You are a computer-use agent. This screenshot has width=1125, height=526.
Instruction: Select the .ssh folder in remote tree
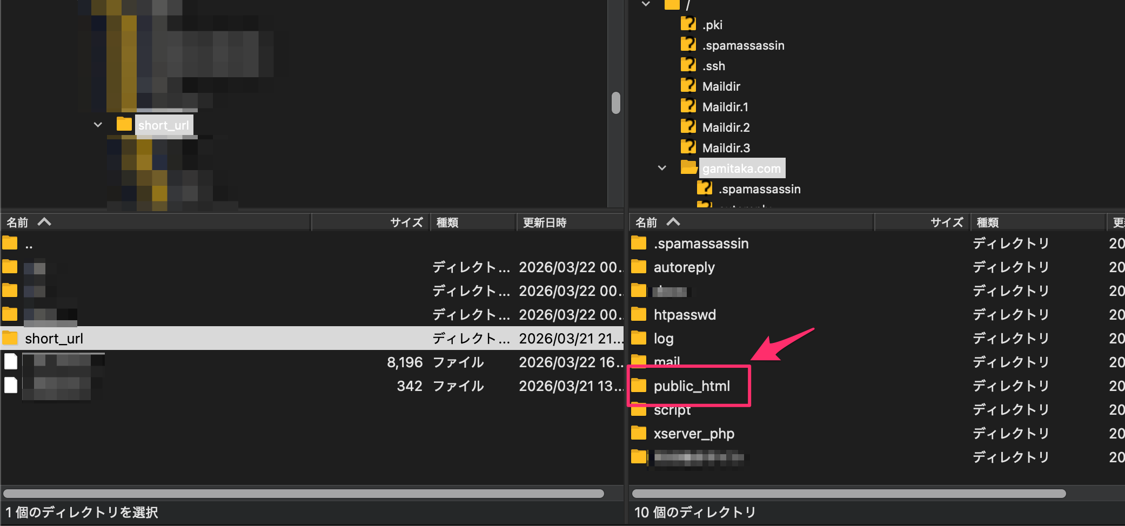tap(713, 66)
